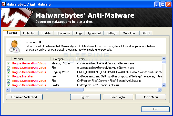Show the About tab
Image resolution: width=173 pixels, height=116 pixels.
146,33
